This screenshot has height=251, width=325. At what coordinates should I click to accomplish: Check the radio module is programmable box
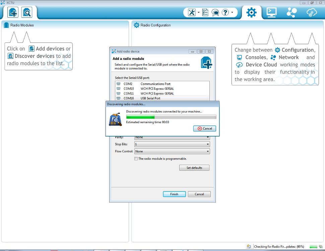coord(136,159)
